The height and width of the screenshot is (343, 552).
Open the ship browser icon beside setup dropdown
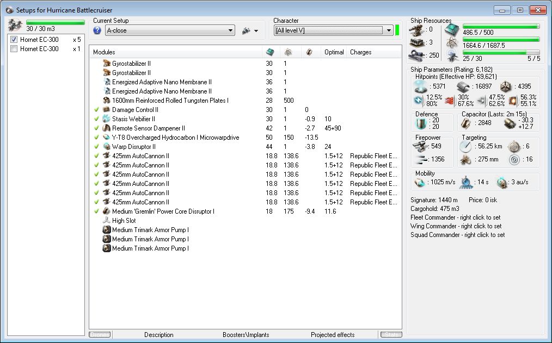click(x=246, y=31)
